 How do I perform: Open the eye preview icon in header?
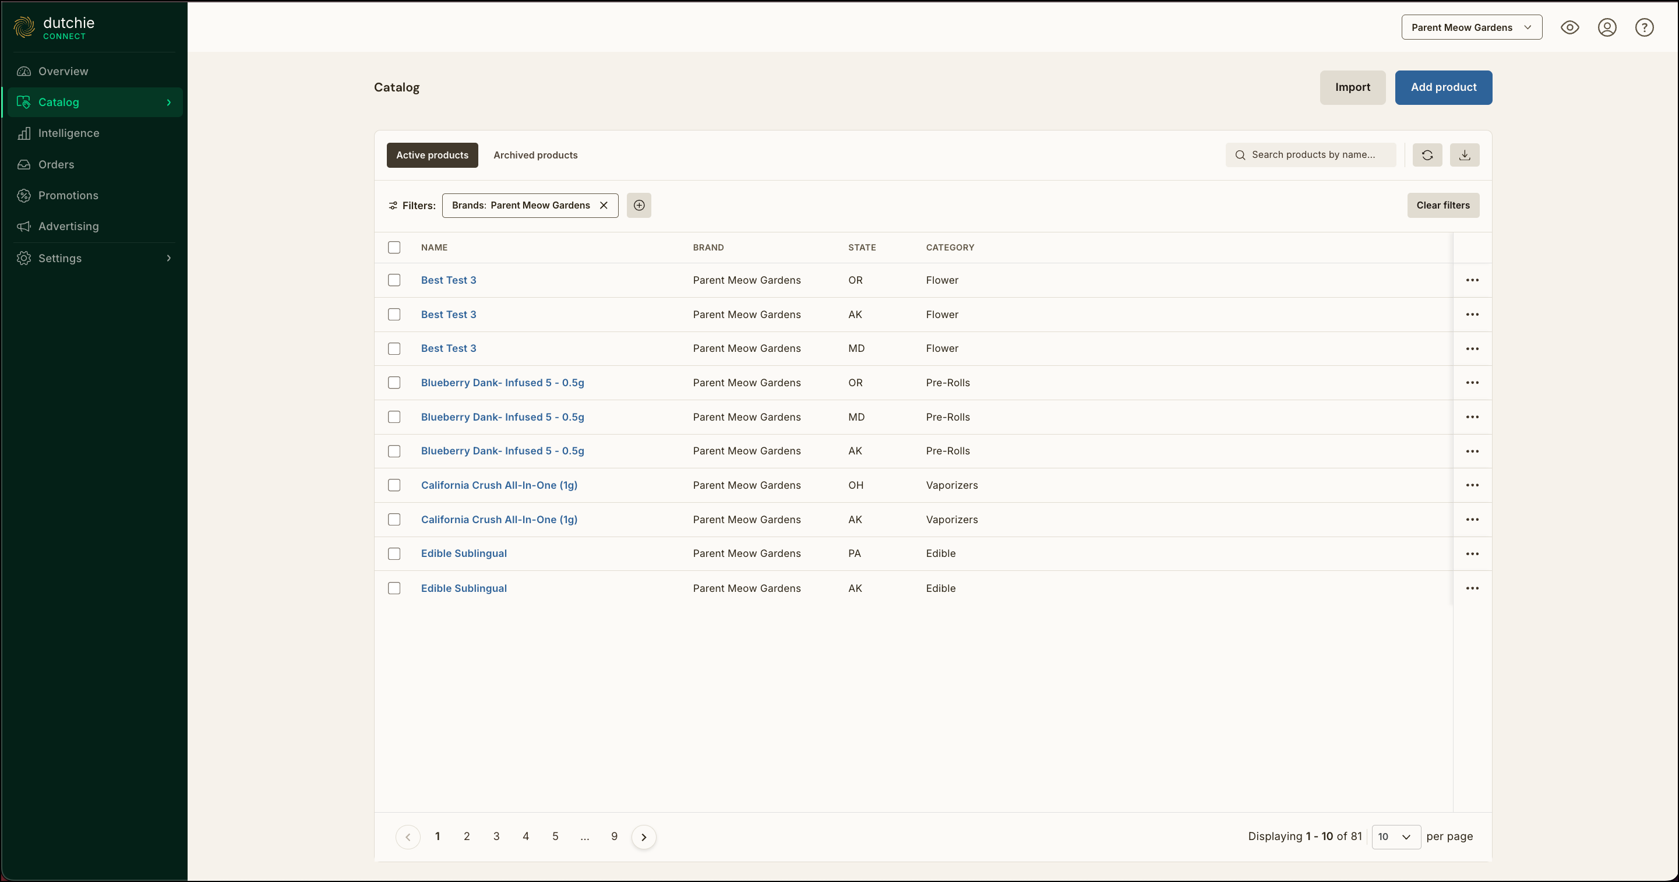1569,27
